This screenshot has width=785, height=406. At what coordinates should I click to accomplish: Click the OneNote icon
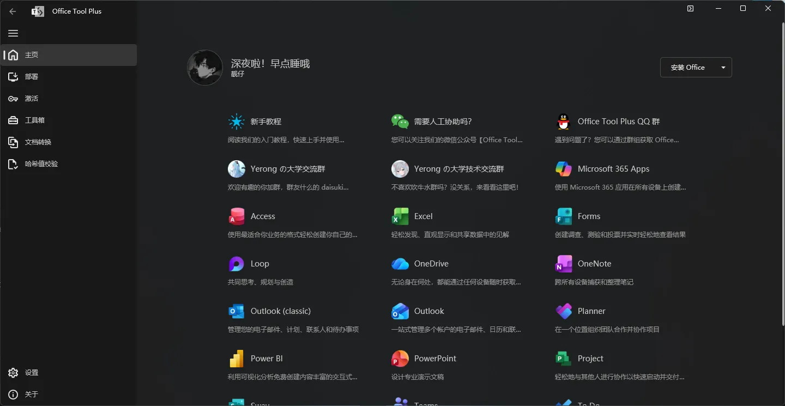[x=564, y=264]
